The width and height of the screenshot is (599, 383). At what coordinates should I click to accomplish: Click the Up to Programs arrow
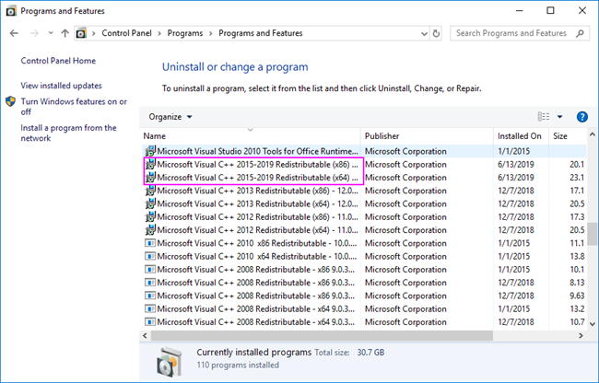(x=65, y=33)
